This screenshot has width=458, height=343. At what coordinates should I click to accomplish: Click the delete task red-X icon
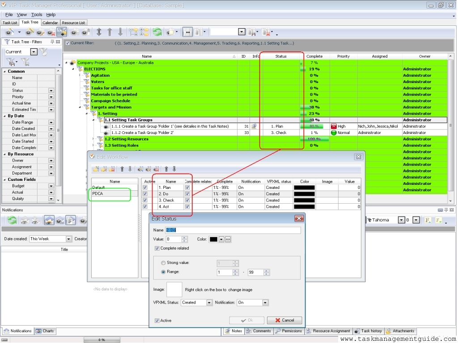(51, 32)
